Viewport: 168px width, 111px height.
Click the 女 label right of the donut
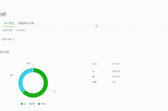[55, 91]
